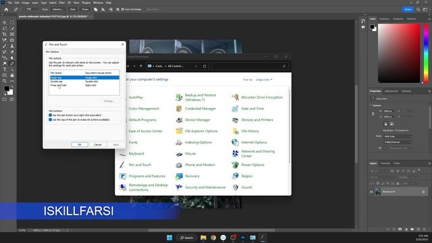Open the Window menu
This screenshot has height=243, width=432.
[x=98, y=3]
